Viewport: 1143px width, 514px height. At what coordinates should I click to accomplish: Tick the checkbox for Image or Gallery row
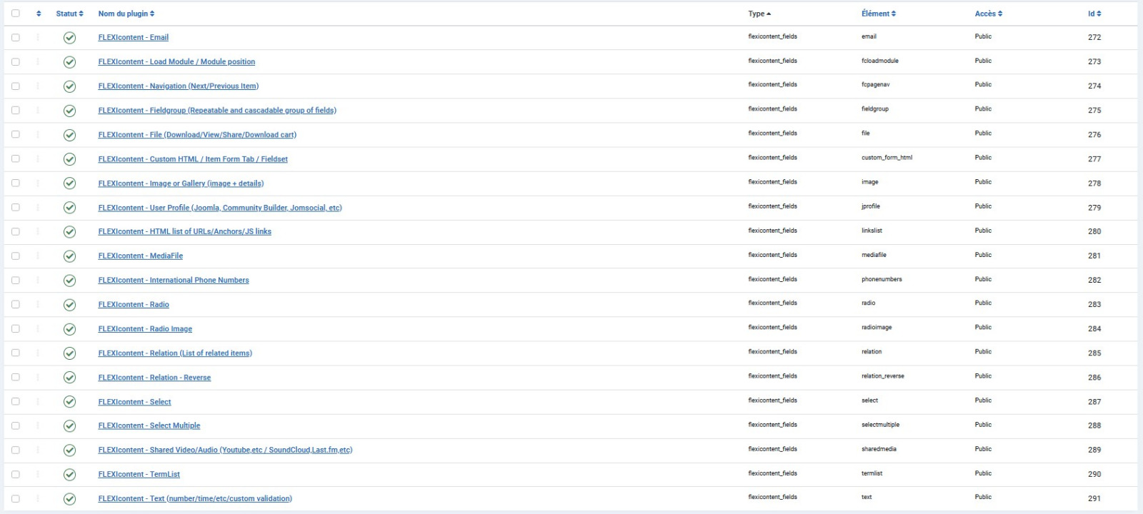pyautogui.click(x=16, y=183)
